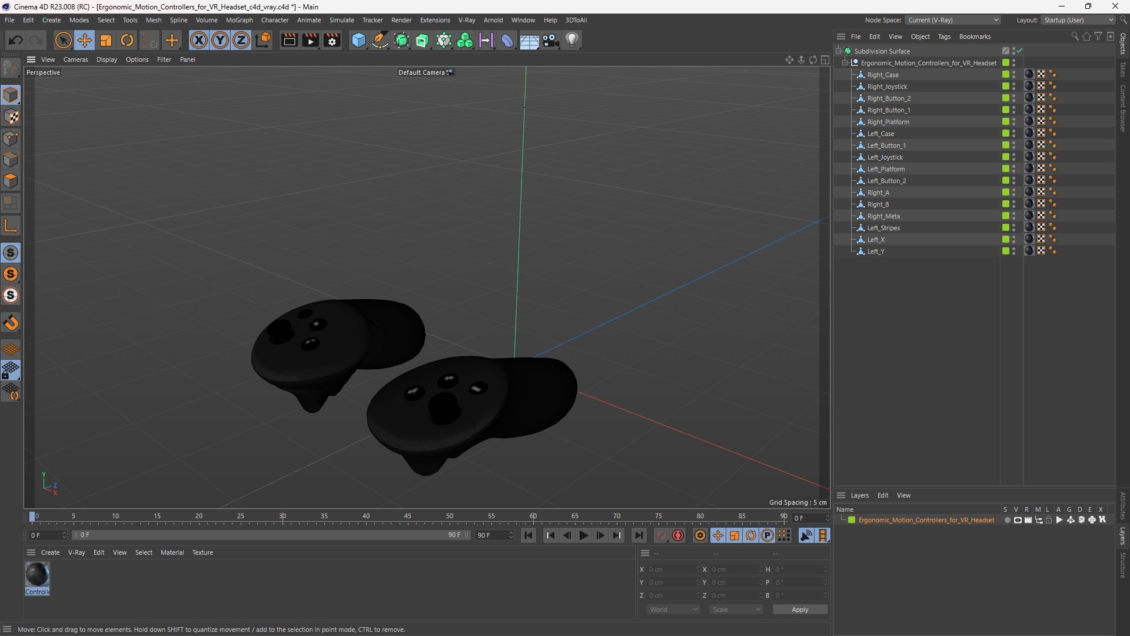Select Left_Joystick object in tree

coord(885,157)
